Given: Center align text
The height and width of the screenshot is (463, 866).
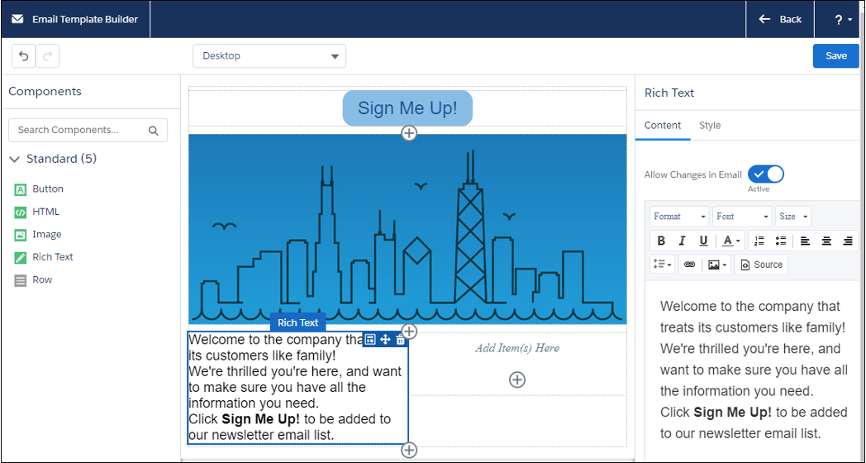Looking at the screenshot, I should [826, 241].
